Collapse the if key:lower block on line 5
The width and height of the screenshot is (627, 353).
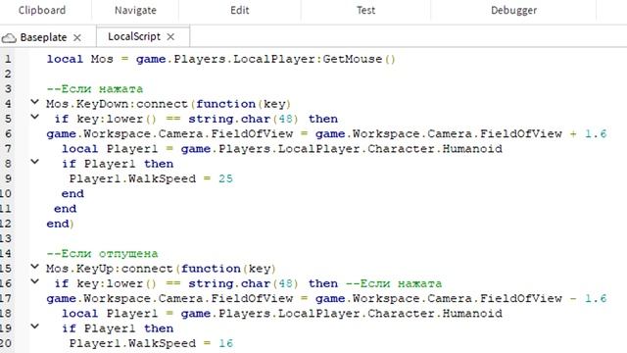pyautogui.click(x=35, y=117)
